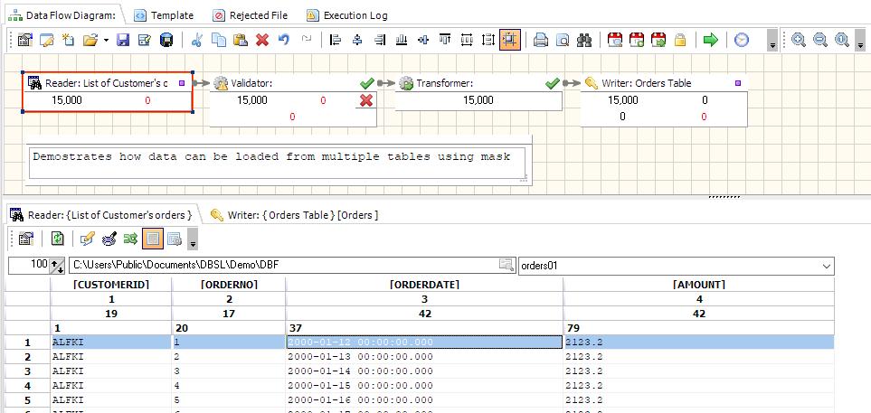The height and width of the screenshot is (413, 871).
Task: Undo the last action with the blue arrow
Action: point(284,40)
